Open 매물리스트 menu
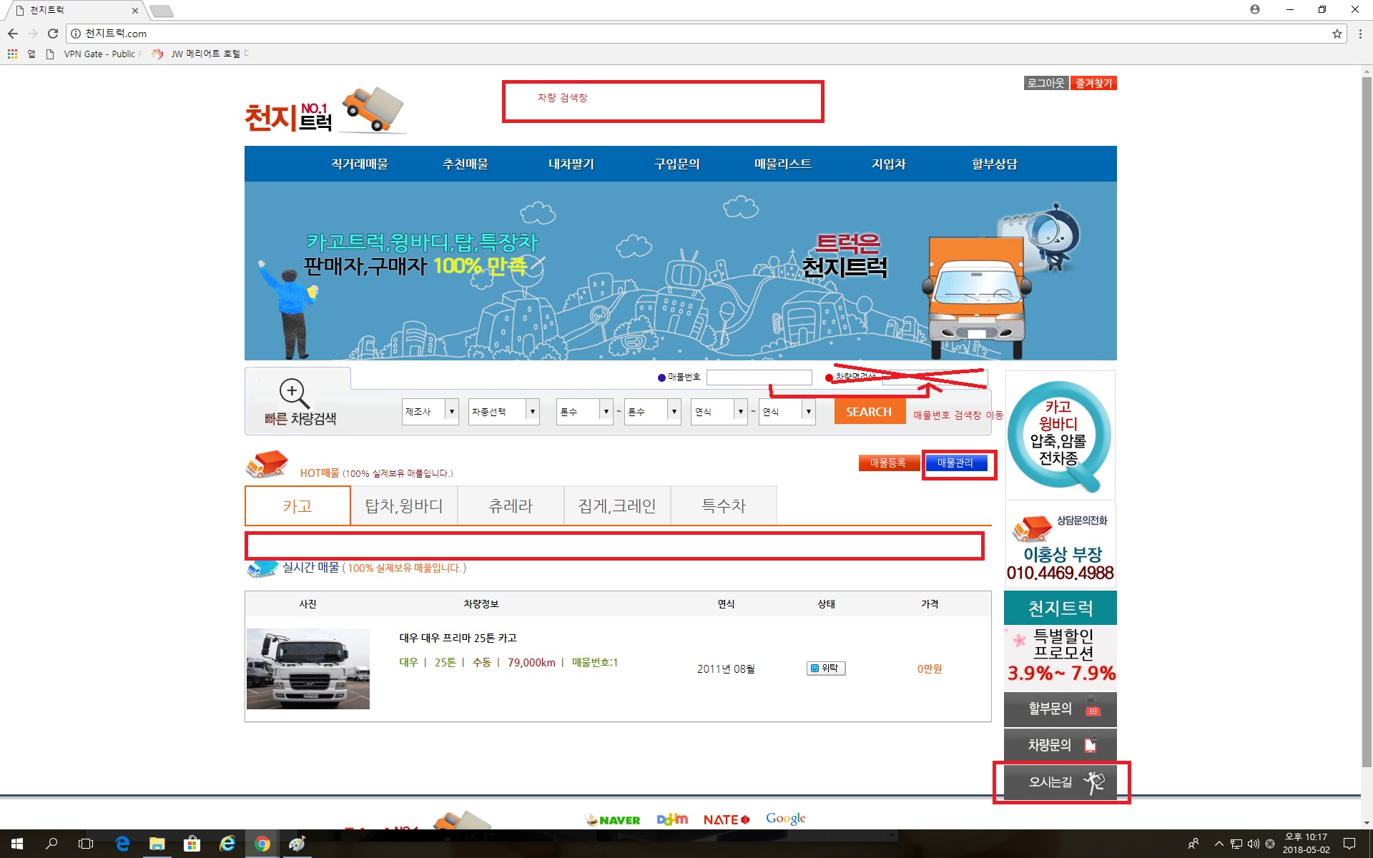The height and width of the screenshot is (858, 1373). [x=782, y=164]
